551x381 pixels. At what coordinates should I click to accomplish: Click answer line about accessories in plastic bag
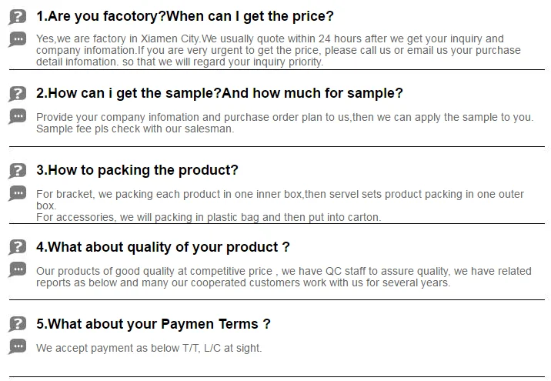click(208, 217)
